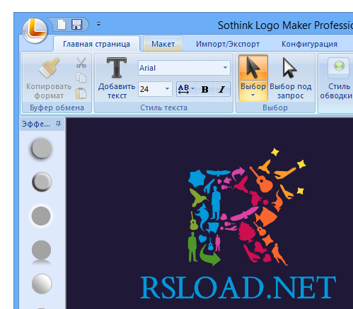
Task: Cut selection with scissors icon
Action: point(81,63)
